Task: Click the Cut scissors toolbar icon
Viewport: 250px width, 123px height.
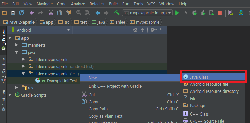Action: [x=51, y=13]
